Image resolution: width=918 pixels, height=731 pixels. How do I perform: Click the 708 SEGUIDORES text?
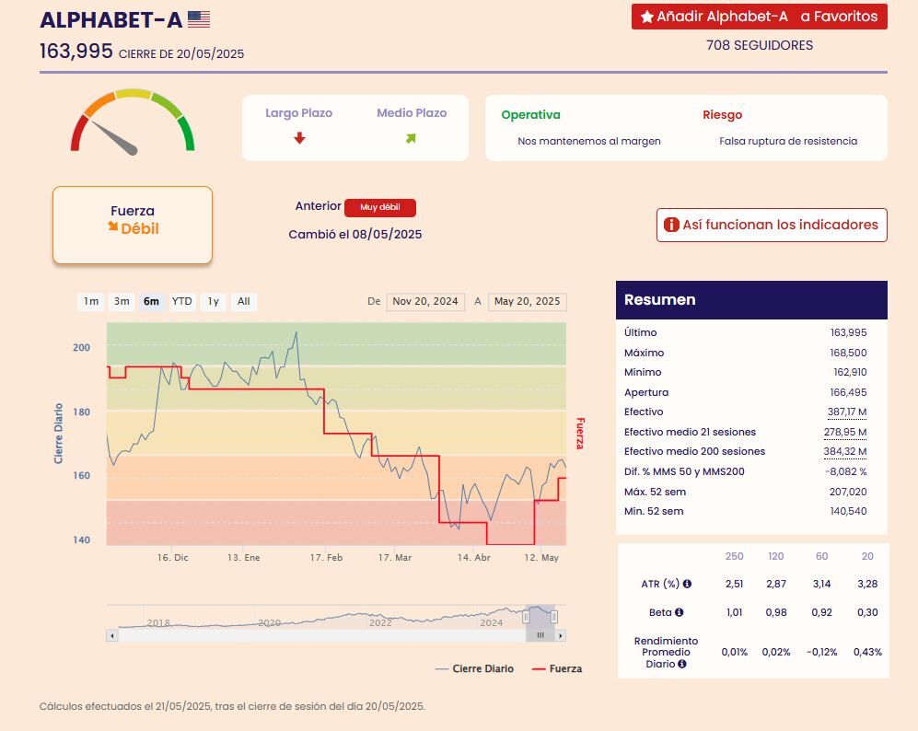760,45
